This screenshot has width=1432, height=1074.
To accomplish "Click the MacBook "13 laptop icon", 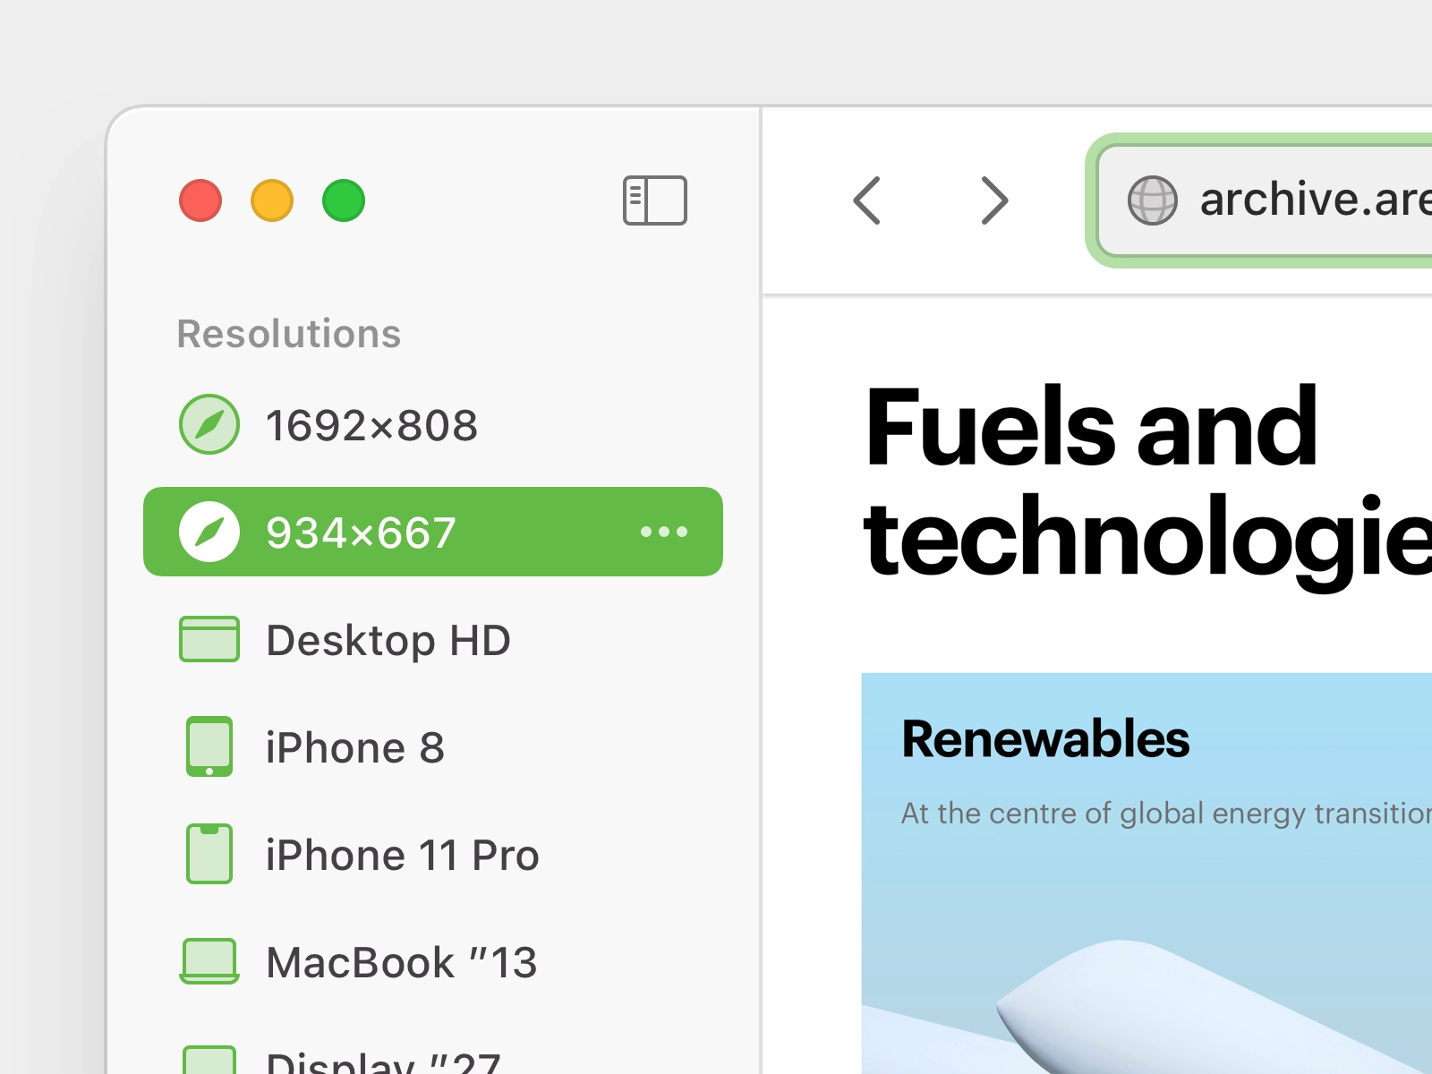I will 209,961.
